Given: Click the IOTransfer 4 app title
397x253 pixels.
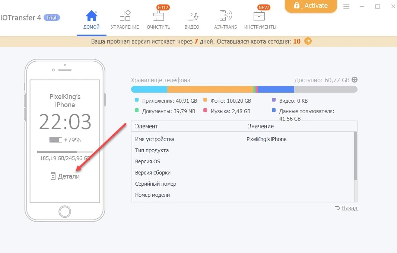Looking at the screenshot, I should tap(20, 18).
